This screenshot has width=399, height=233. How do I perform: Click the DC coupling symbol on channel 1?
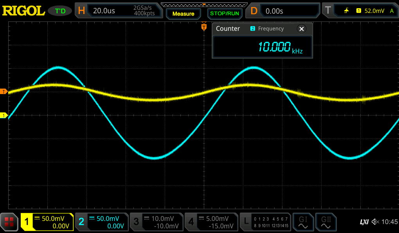click(37, 218)
